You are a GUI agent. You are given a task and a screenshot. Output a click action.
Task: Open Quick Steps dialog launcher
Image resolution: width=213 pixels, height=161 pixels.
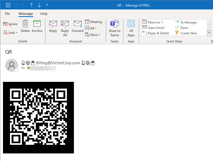click(212, 41)
